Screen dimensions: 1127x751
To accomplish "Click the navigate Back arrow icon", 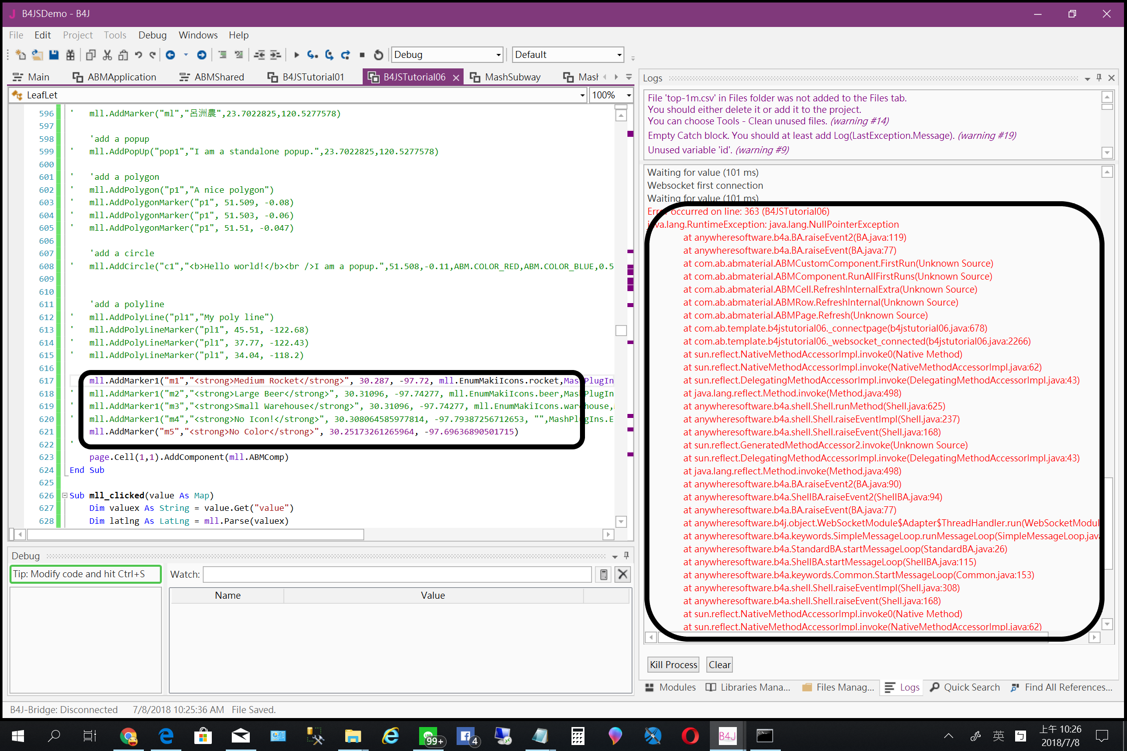I will click(170, 55).
